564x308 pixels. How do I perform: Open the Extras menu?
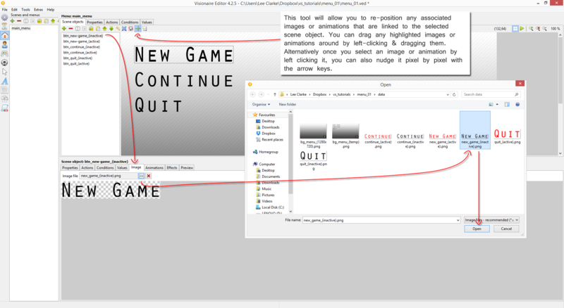click(38, 9)
